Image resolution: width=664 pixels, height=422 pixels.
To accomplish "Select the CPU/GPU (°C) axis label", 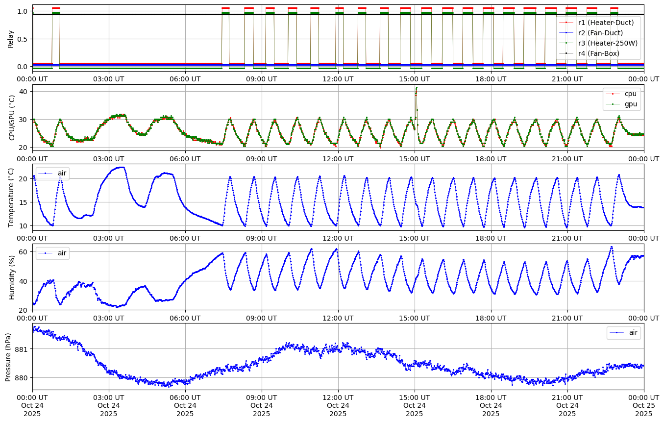I will [x=11, y=118].
